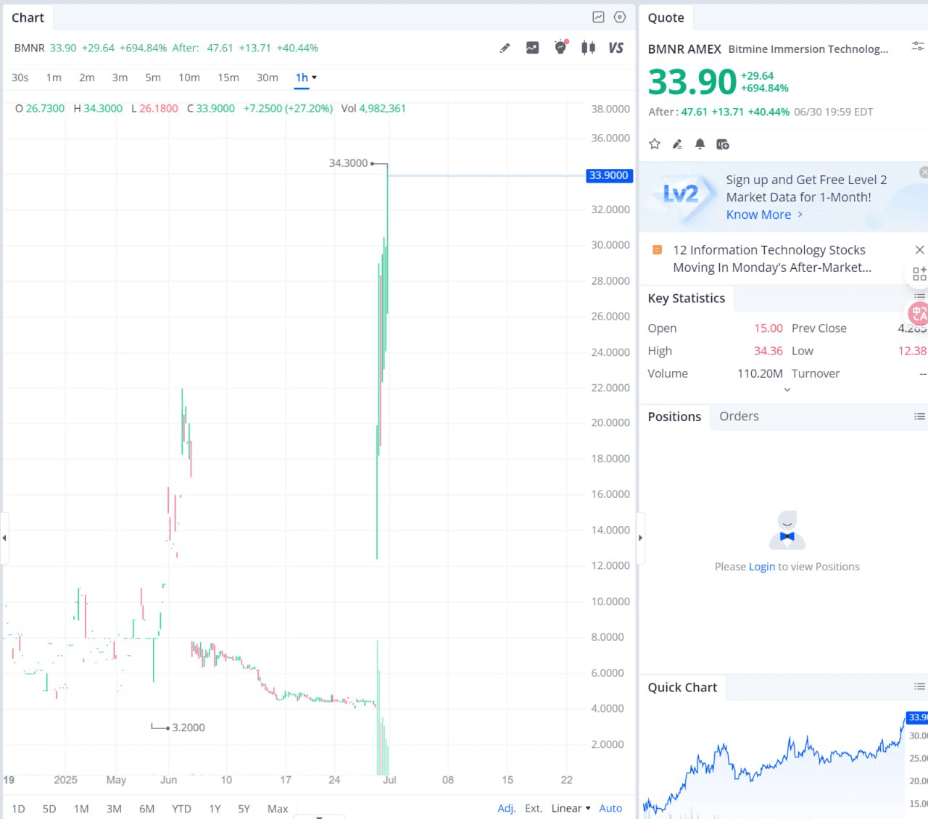This screenshot has width=928, height=819.
Task: Select the 15m interval
Action: [x=228, y=78]
